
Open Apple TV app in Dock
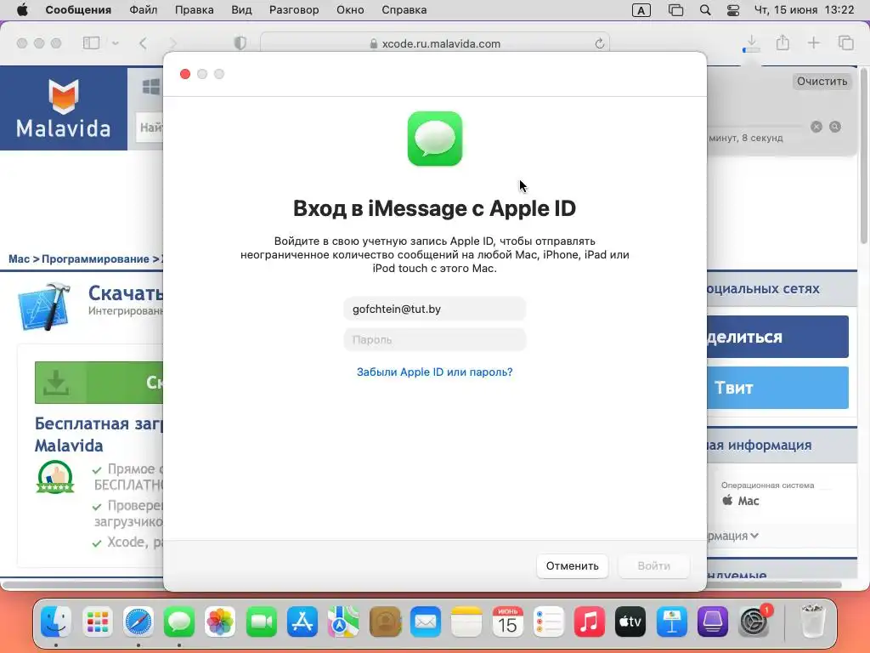pyautogui.click(x=630, y=622)
